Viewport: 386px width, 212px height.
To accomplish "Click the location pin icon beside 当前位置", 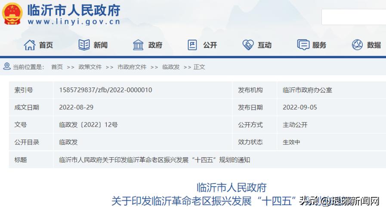I will [7, 66].
